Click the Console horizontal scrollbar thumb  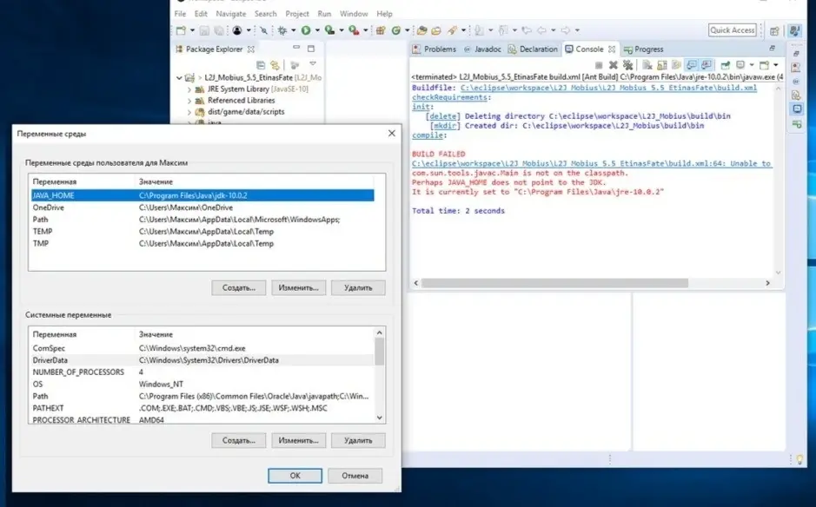tap(554, 283)
